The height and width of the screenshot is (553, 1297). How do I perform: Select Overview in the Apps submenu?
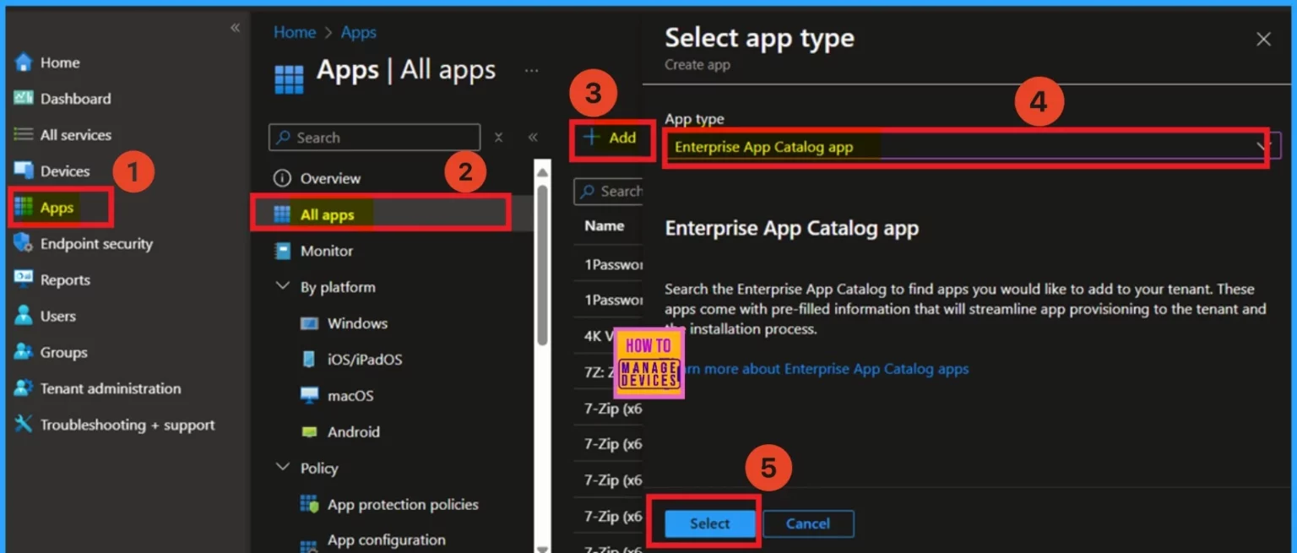(x=330, y=178)
